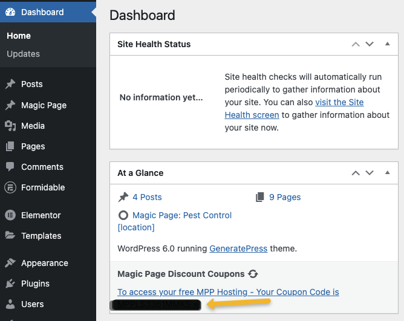Open the 9 Pages link
This screenshot has height=321, width=404.
[285, 197]
